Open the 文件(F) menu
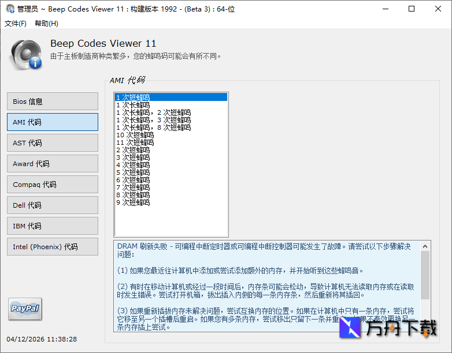This screenshot has width=452, height=353. pyautogui.click(x=16, y=23)
